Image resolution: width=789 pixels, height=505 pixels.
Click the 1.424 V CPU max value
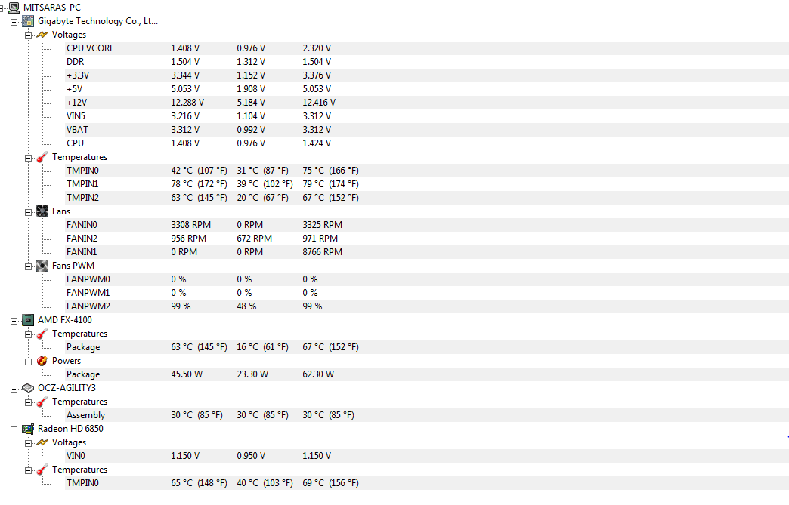(317, 143)
